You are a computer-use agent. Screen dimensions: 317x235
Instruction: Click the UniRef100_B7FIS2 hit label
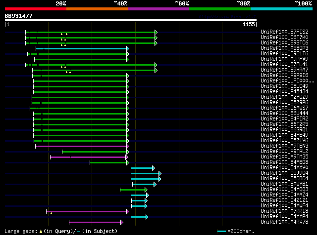(284, 32)
